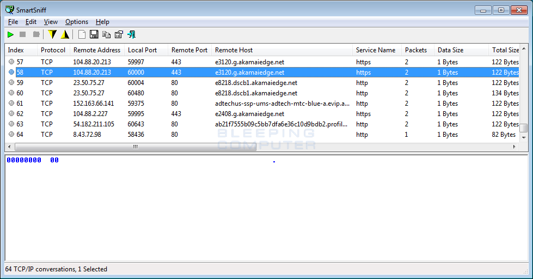
Task: Click the vertical scrollbar down arrow
Action: [x=524, y=137]
